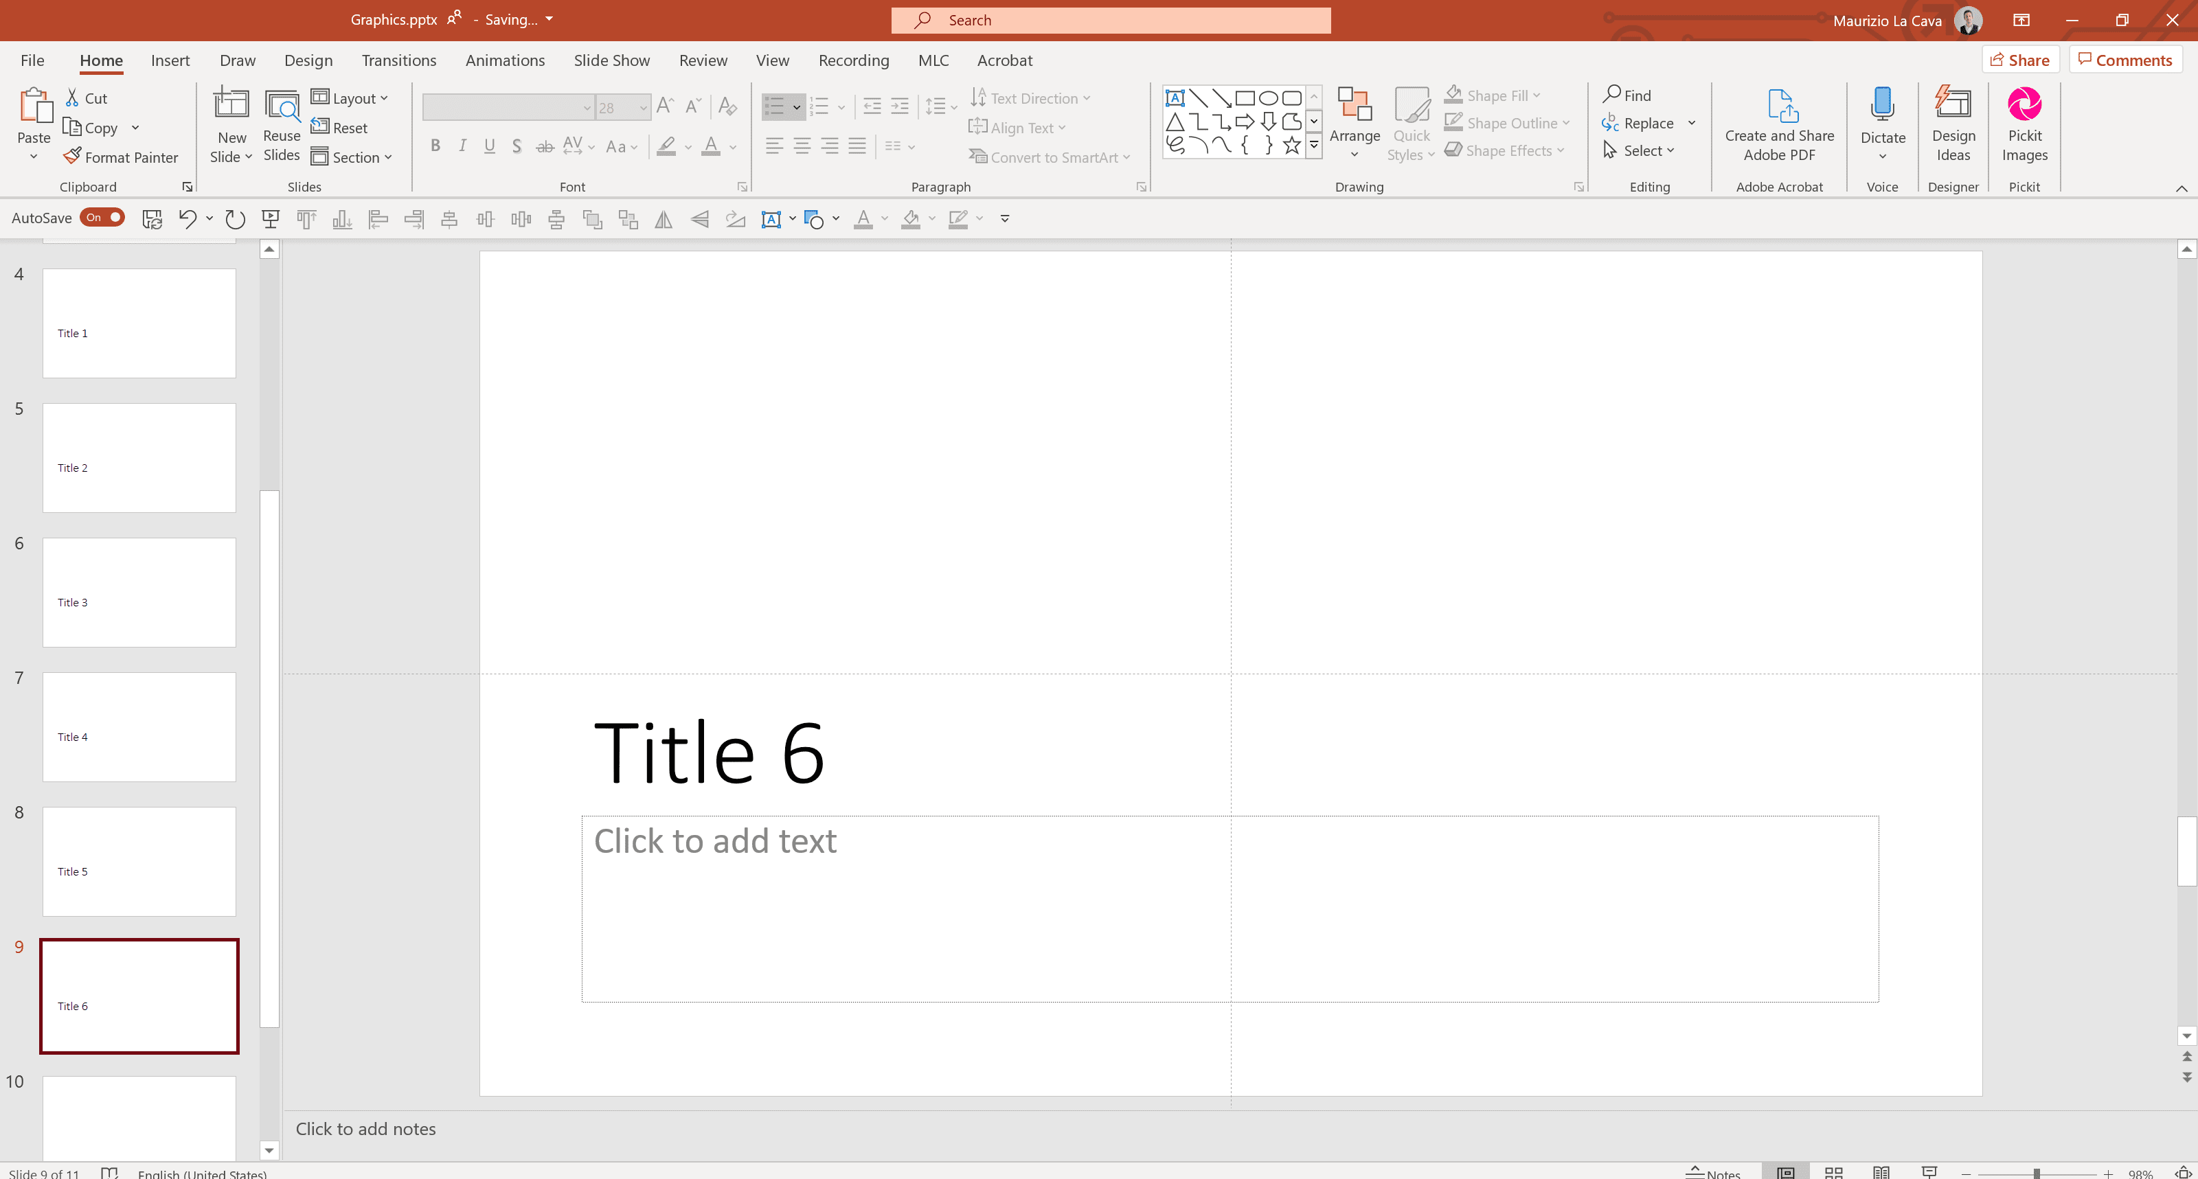Click the New Slide icon

[231, 104]
